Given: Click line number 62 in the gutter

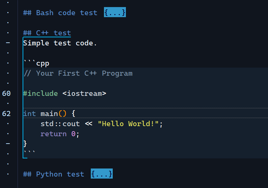Looking at the screenshot, I should [x=6, y=114].
